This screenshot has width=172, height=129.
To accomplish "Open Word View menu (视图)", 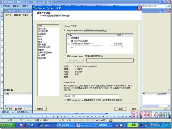I will pos(26,6).
